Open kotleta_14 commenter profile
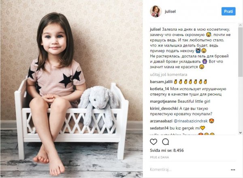Screen dimensions: 243x178 pyautogui.click(x=159, y=89)
